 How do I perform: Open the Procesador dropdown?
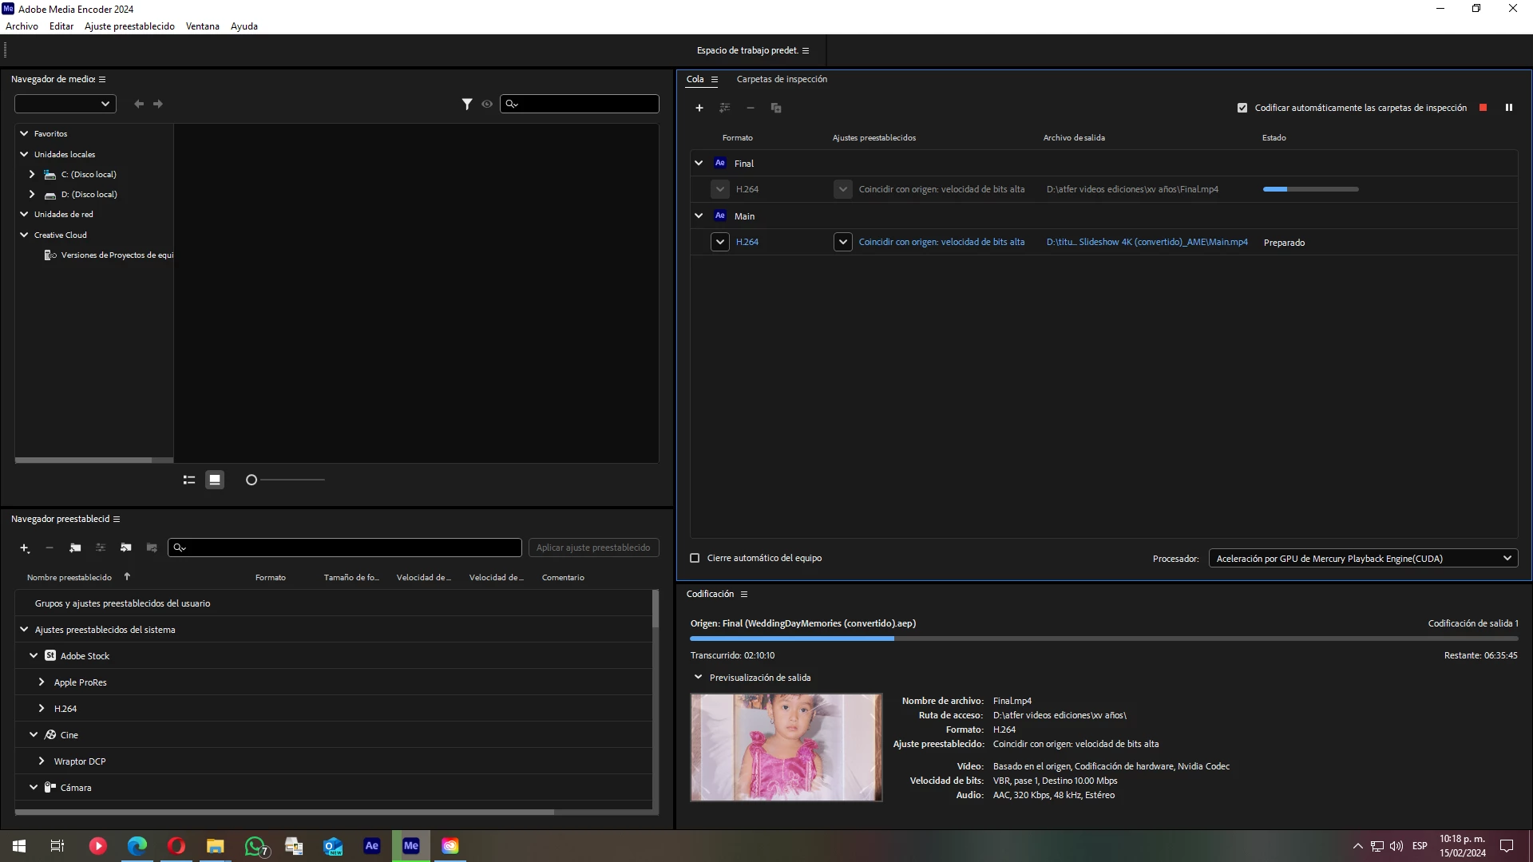coord(1363,559)
